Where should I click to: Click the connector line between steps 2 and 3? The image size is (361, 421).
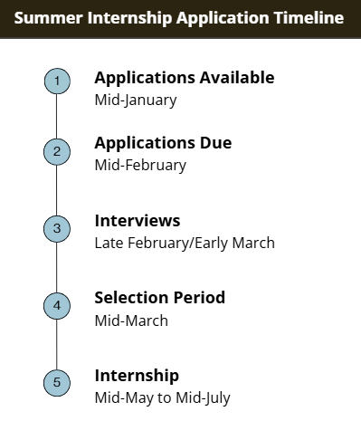coord(57,190)
